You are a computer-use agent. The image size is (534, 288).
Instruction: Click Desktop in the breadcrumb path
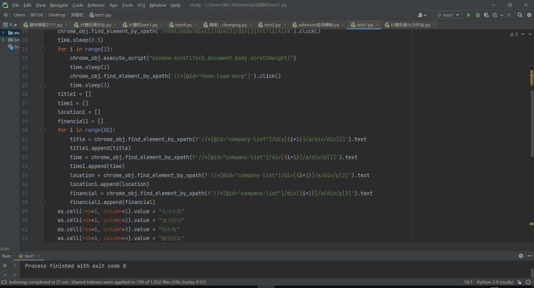[x=57, y=15]
